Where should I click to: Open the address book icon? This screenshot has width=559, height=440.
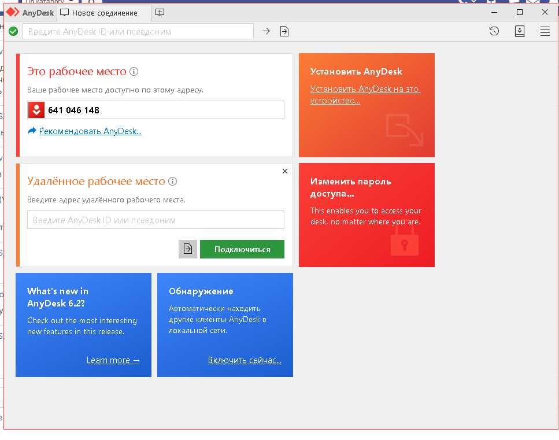tap(520, 31)
